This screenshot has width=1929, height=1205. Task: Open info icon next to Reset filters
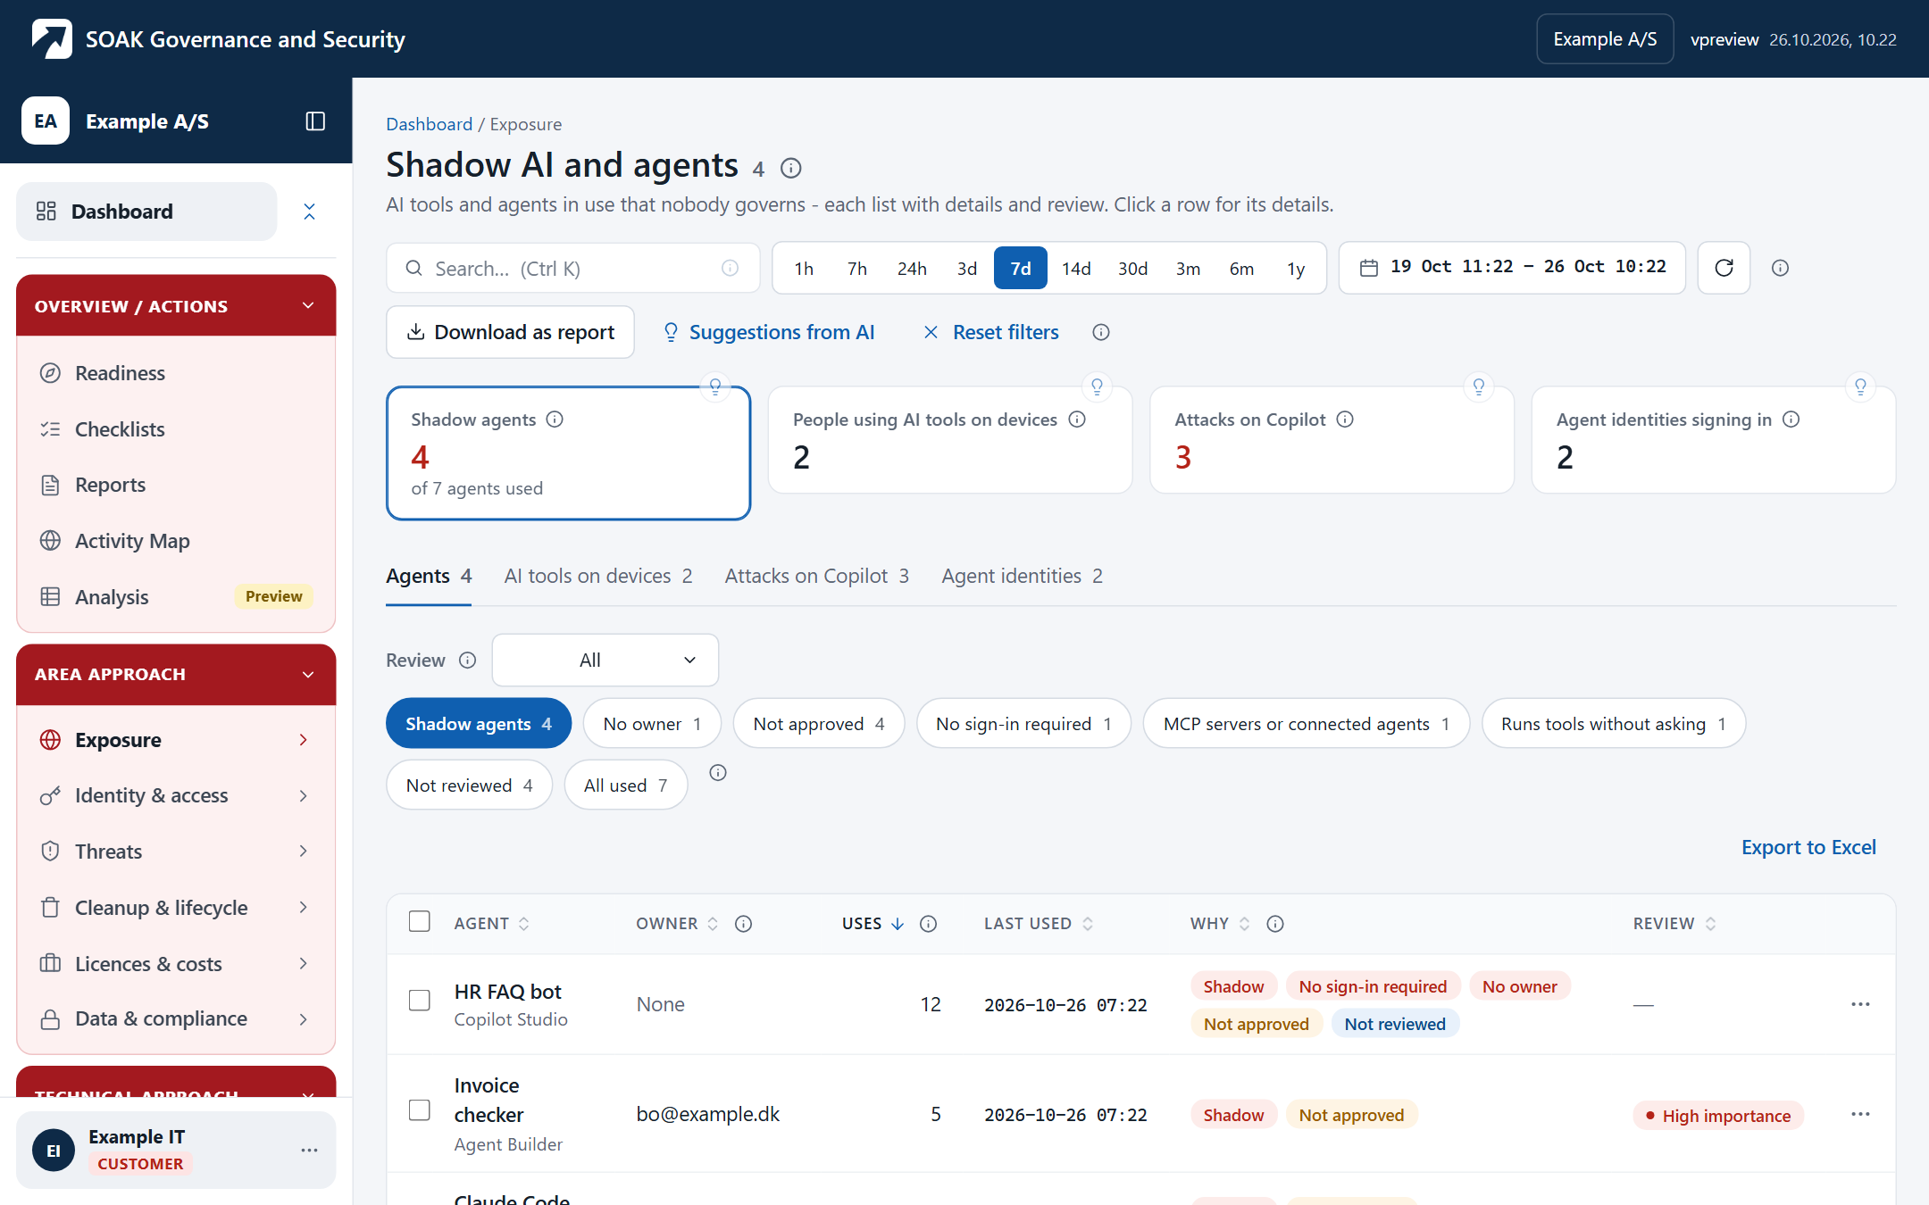click(1101, 332)
